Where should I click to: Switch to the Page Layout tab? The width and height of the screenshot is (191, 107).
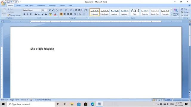pos(29,5)
